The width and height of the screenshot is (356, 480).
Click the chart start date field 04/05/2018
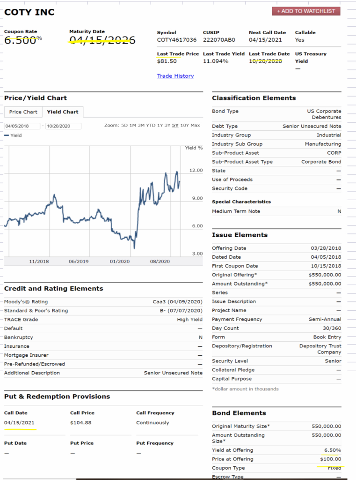coord(22,126)
